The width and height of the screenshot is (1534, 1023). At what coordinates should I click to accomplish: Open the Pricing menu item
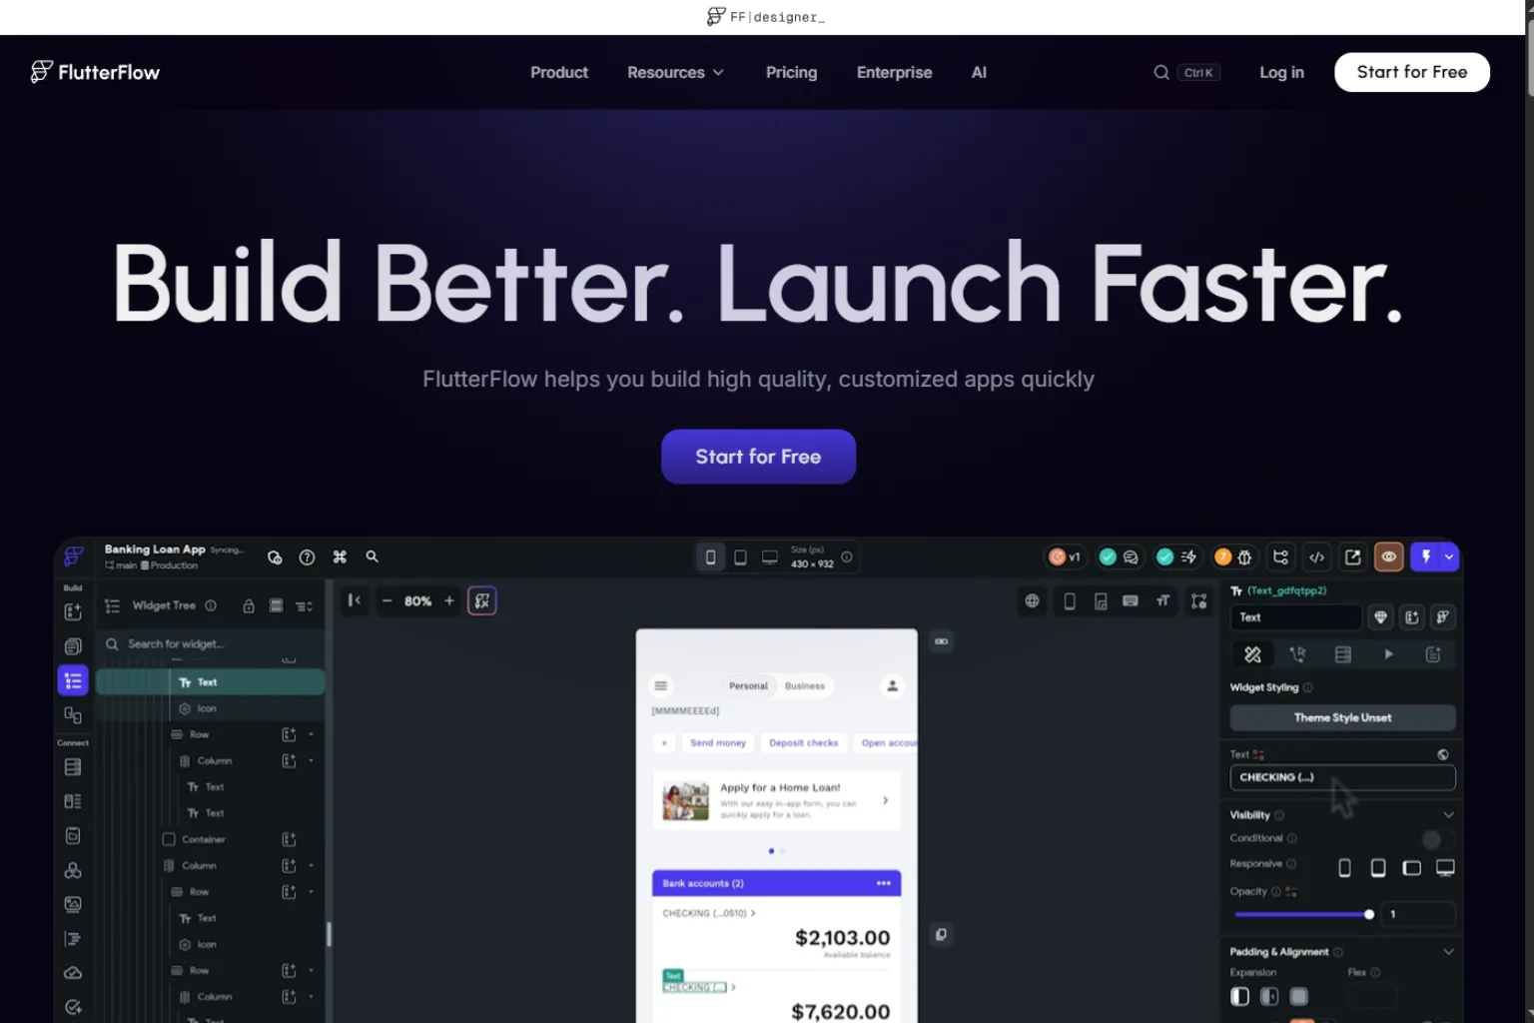point(791,72)
